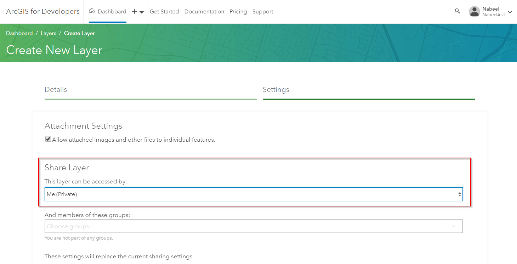Open the plus create-new menu
The width and height of the screenshot is (517, 264).
pyautogui.click(x=137, y=12)
